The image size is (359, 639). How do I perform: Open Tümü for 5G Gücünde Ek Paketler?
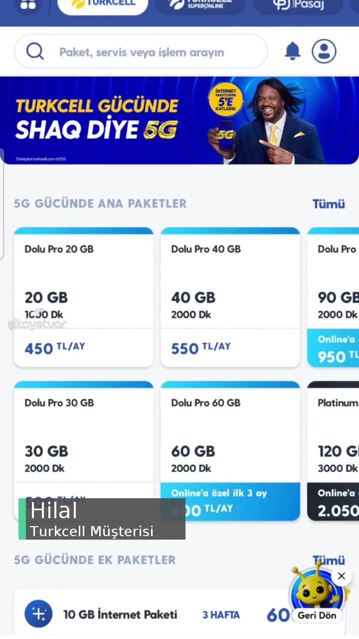[328, 560]
